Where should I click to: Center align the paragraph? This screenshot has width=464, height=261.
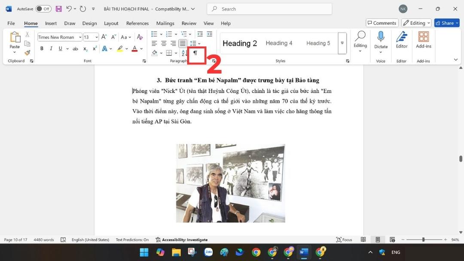(x=163, y=43)
